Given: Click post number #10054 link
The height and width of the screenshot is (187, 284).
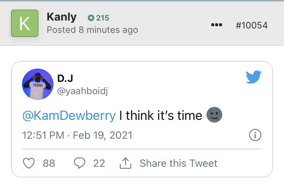Looking at the screenshot, I should point(251,25).
